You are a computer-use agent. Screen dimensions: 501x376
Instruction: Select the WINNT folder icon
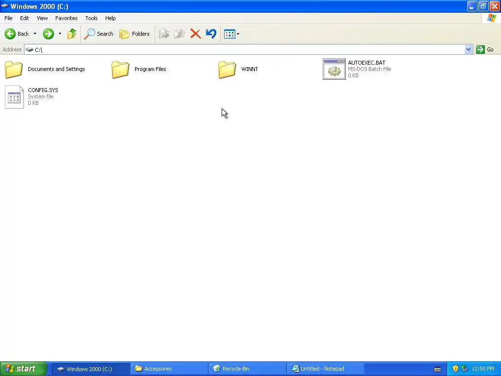[227, 70]
